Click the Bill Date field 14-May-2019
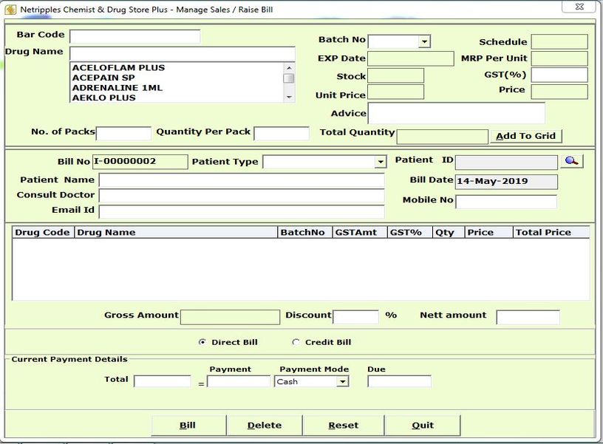603x444 pixels. (506, 182)
